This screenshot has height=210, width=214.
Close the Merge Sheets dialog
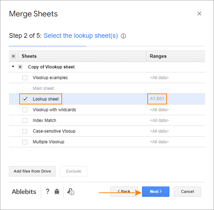[199, 14]
